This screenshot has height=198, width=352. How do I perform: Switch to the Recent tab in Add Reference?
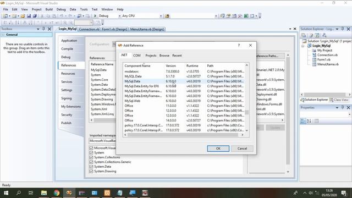[x=177, y=56]
